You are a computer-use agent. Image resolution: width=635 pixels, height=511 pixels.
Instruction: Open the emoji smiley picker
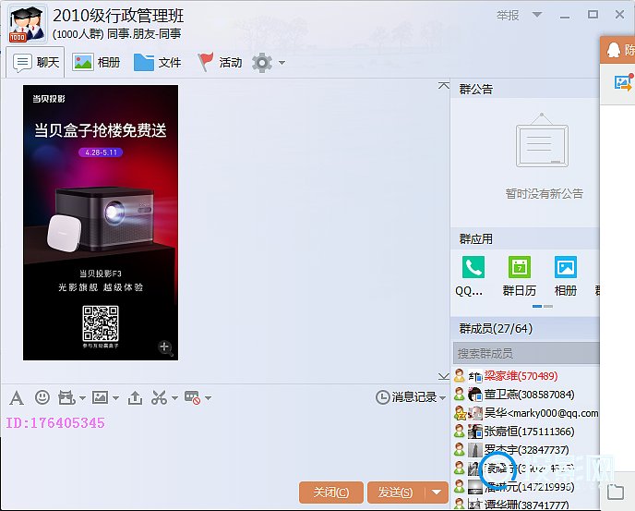pos(42,397)
